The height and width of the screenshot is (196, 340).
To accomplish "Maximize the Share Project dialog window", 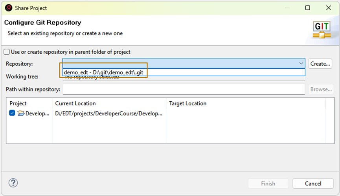I will (308, 8).
